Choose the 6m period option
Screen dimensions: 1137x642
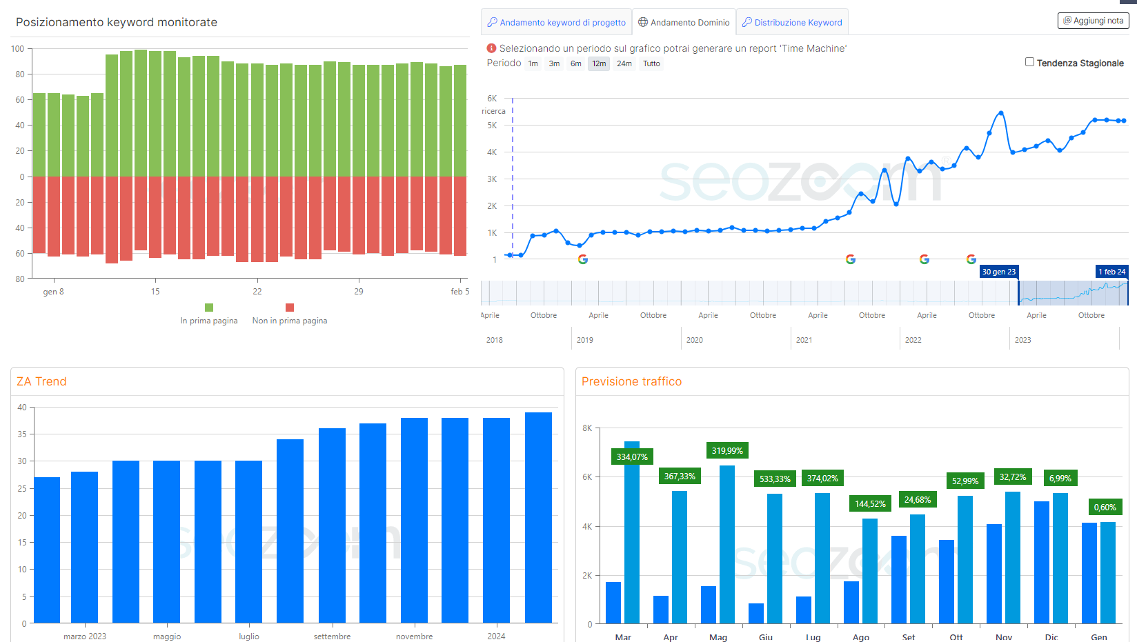coord(575,63)
